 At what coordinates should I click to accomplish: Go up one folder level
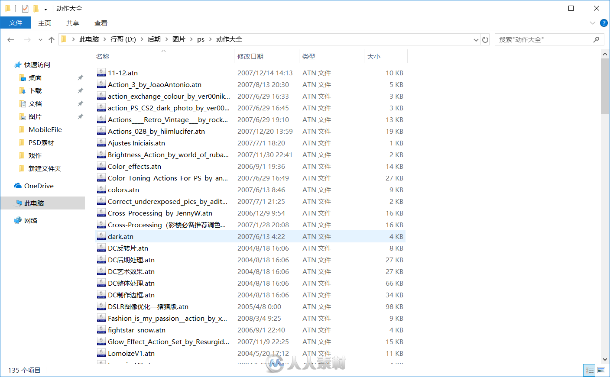(52, 39)
